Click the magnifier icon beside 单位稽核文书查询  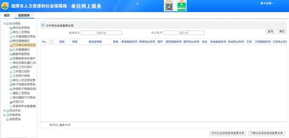point(11,98)
